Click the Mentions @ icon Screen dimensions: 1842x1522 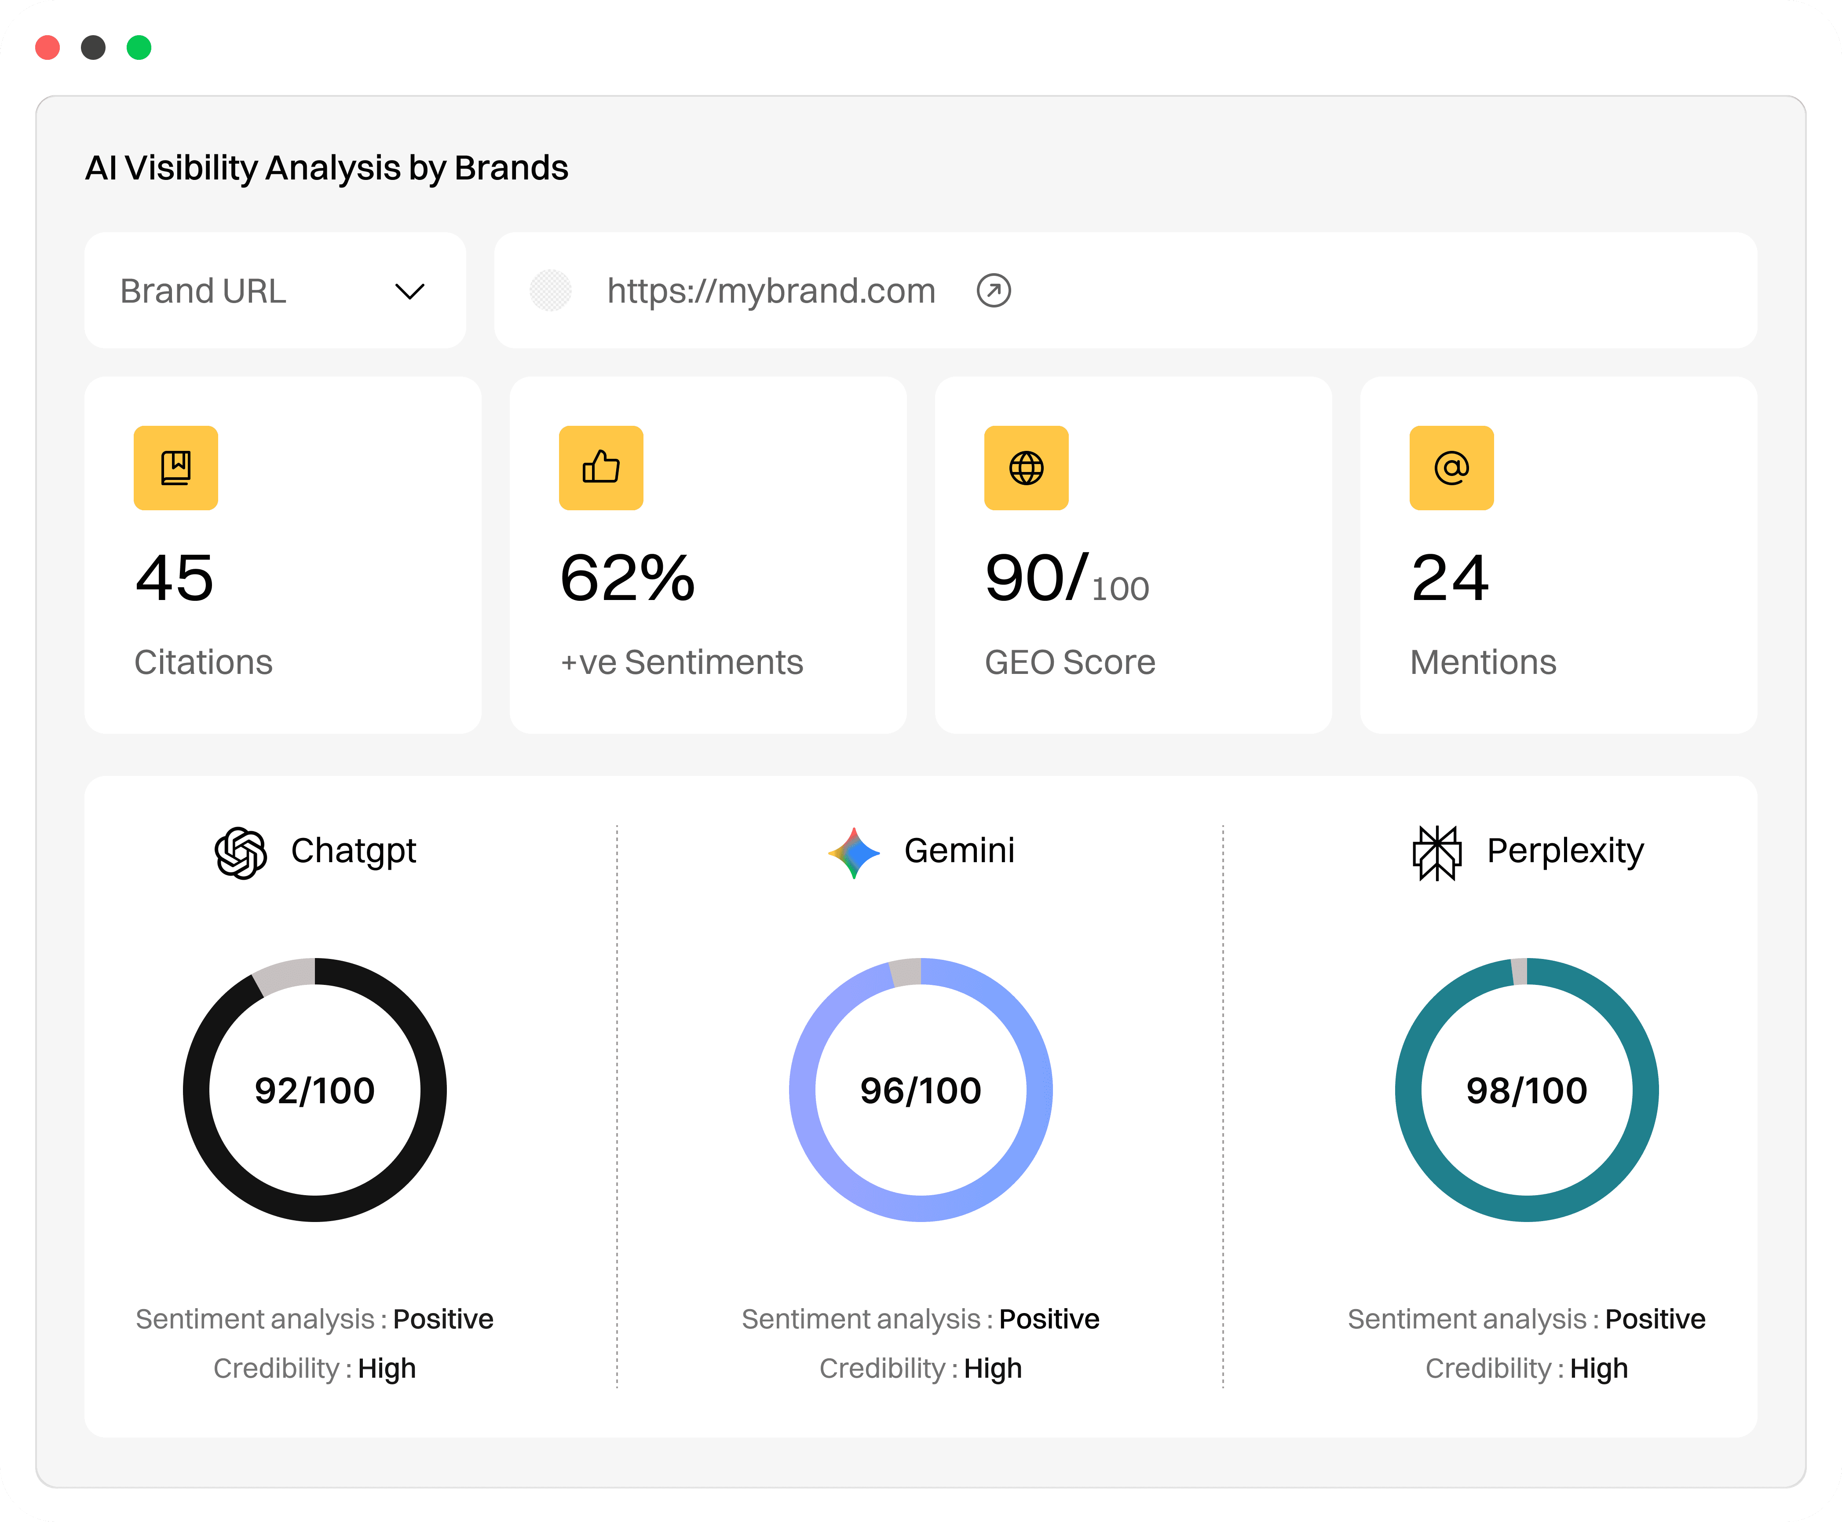coord(1451,467)
